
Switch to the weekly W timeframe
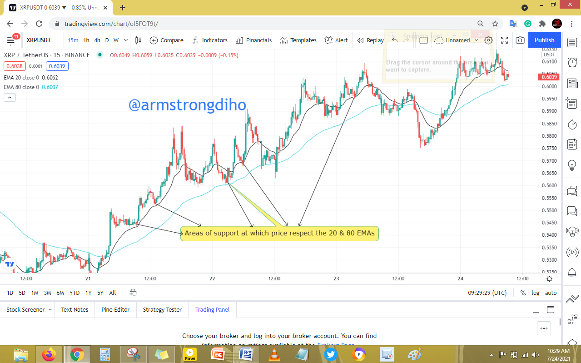[116, 40]
